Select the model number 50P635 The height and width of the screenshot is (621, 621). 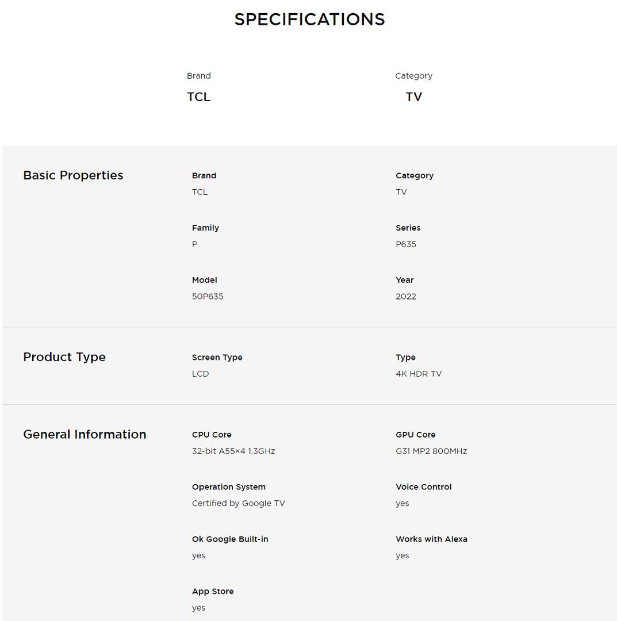point(208,297)
